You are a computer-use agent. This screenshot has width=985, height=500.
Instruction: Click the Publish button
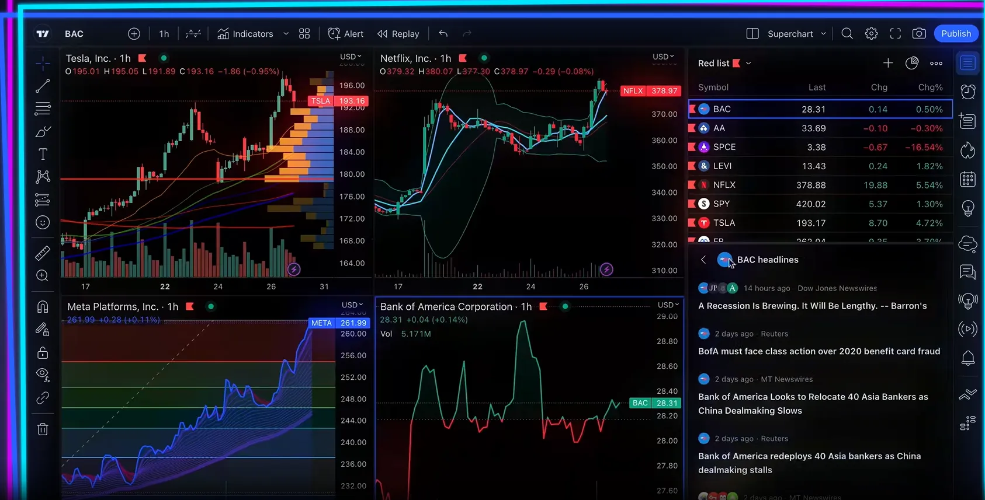(956, 34)
